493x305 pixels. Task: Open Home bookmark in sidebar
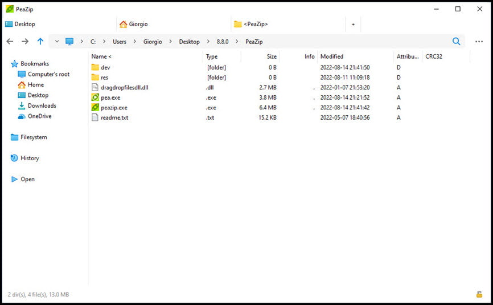coord(35,85)
